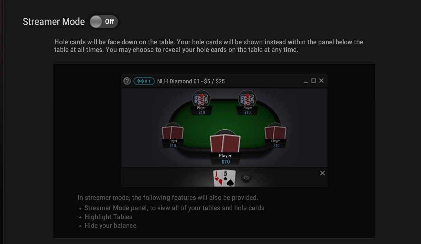Click the 5 of spades hole card
Image resolution: width=421 pixels, height=244 pixels.
tap(230, 178)
